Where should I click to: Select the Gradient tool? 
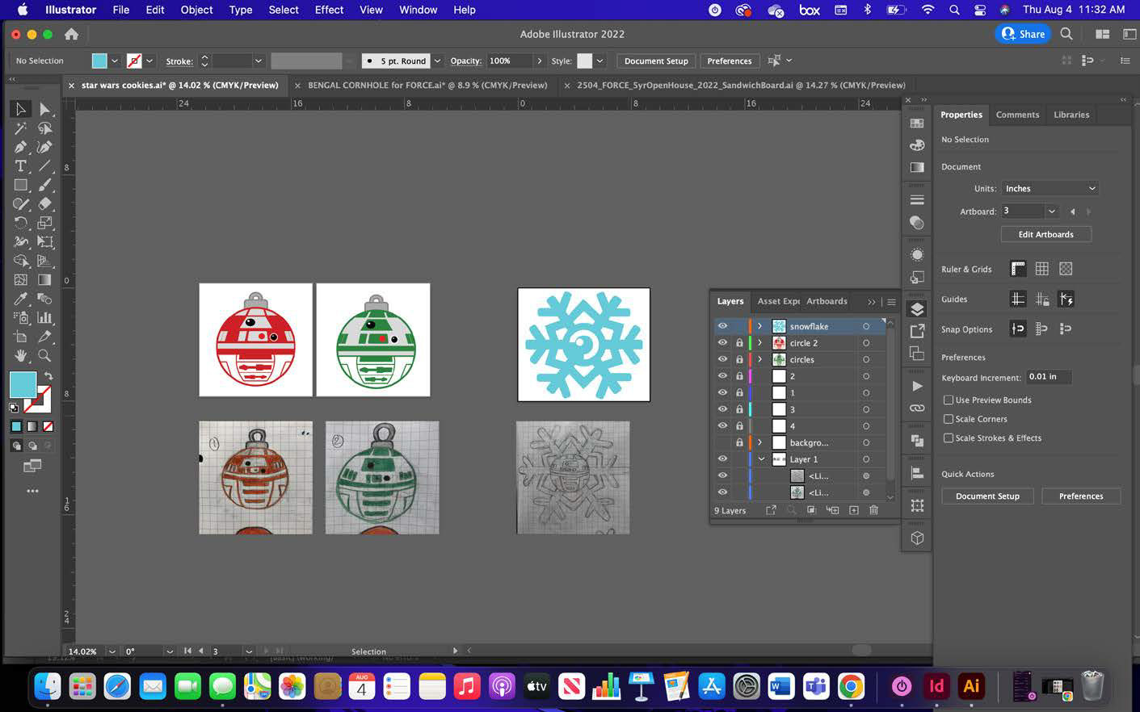[45, 280]
